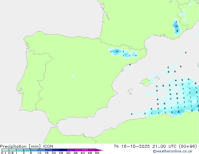Click the 15 mm legend swatch

(x=49, y=150)
